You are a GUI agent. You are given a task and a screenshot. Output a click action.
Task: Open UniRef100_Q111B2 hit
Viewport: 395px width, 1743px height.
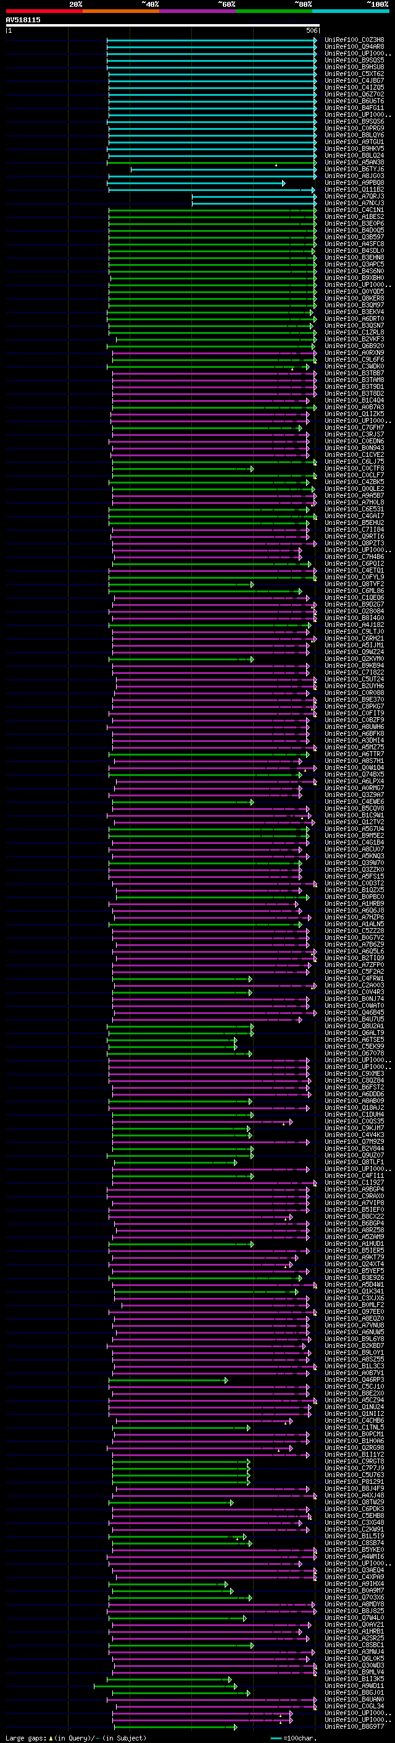coord(354,189)
